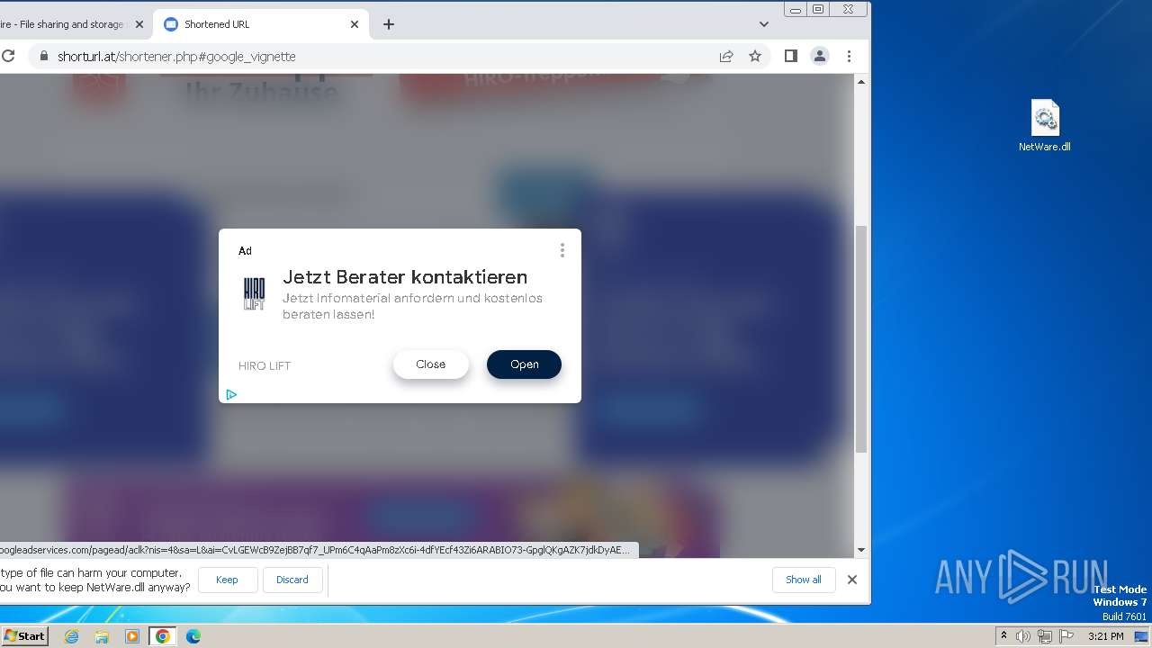The height and width of the screenshot is (648, 1152).
Task: Click the lock icon in address bar
Action: [x=42, y=56]
